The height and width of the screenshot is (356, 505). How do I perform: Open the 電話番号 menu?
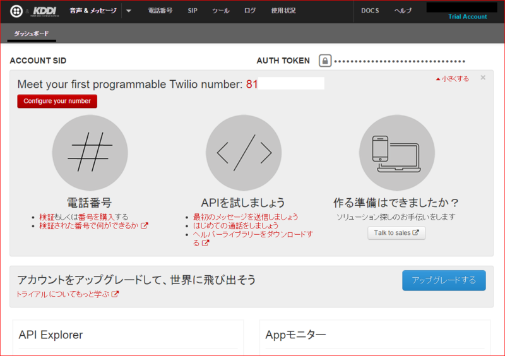160,11
